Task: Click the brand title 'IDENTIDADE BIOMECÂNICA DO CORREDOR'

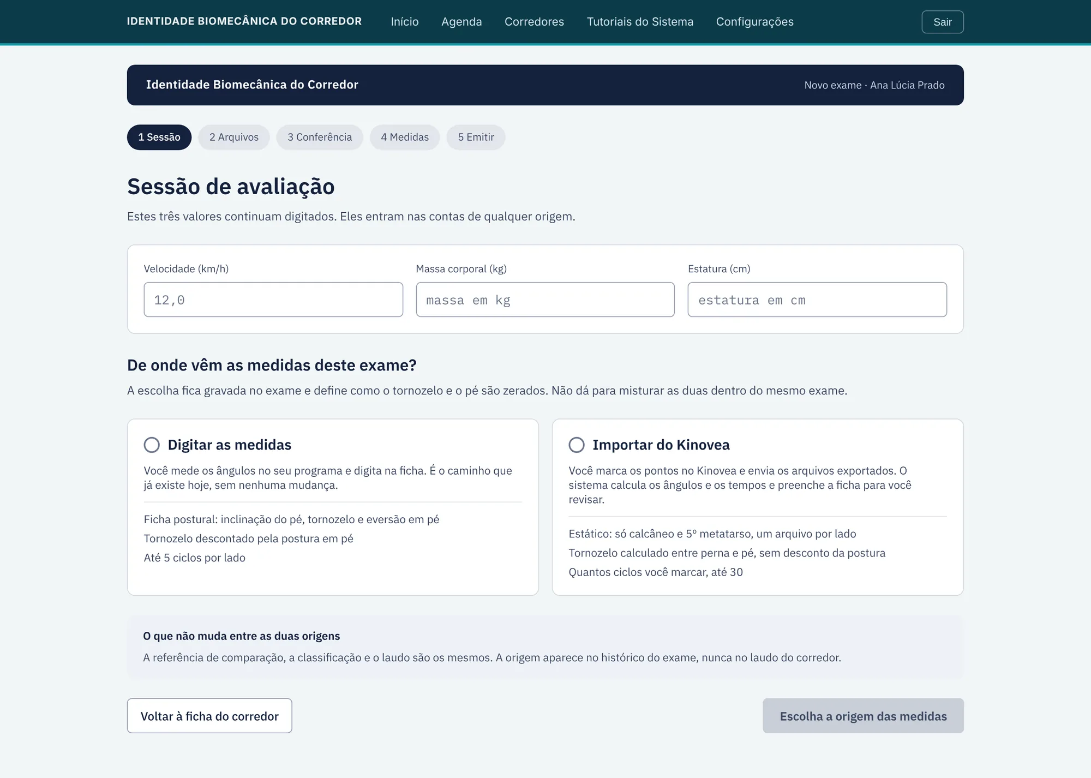Action: coord(244,21)
